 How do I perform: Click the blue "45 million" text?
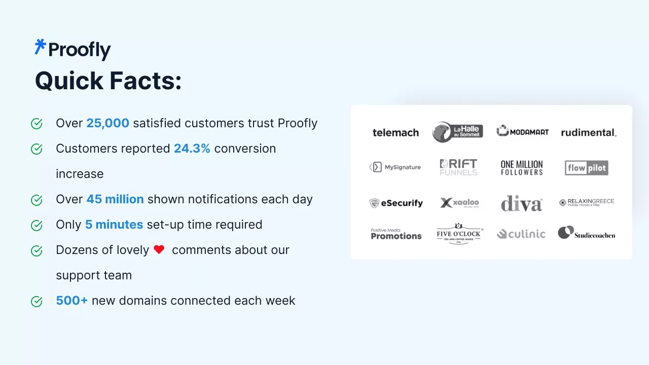(115, 199)
